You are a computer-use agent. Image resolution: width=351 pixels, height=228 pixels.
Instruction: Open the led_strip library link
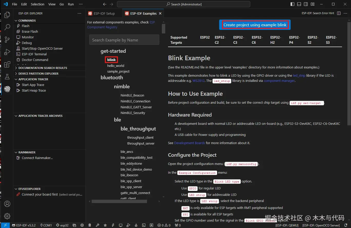299,76
